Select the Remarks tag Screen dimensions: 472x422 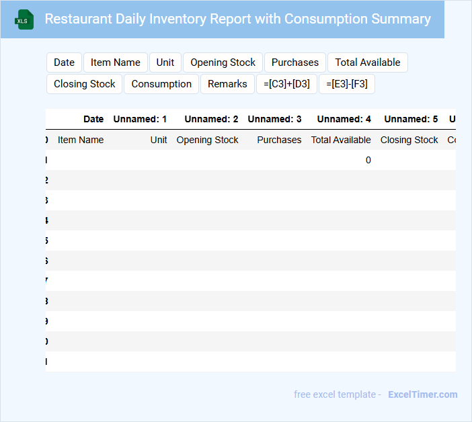click(x=228, y=84)
